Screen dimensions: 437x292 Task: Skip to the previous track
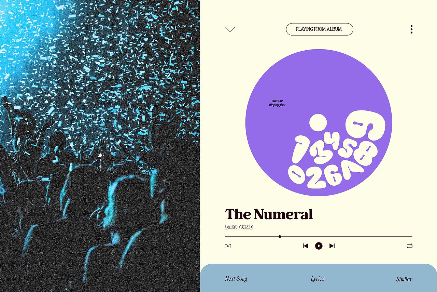point(306,246)
